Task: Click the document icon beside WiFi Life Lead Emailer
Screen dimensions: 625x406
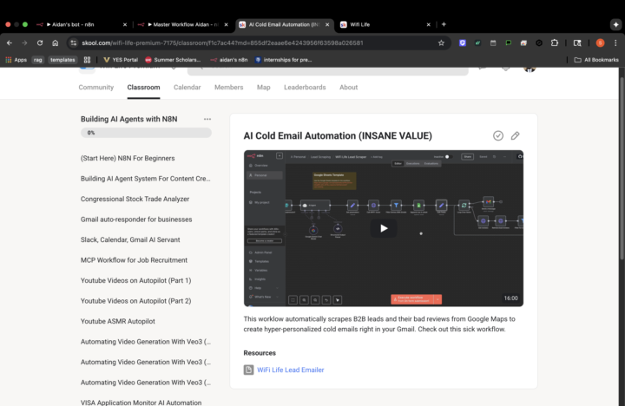Action: click(x=249, y=370)
